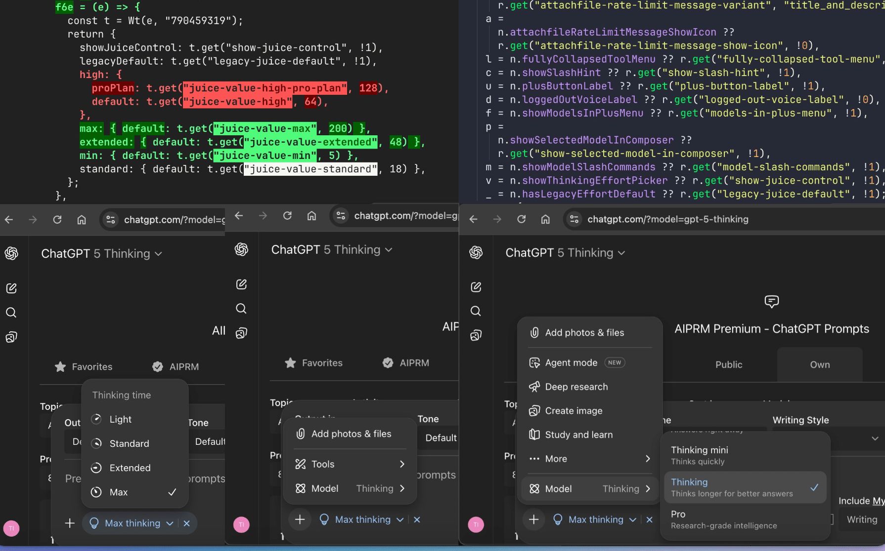
Task: Click home icon in right browser window
Action: point(545,219)
